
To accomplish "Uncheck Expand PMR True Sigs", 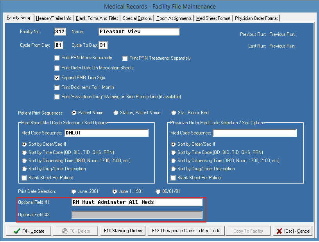I will 57,78.
